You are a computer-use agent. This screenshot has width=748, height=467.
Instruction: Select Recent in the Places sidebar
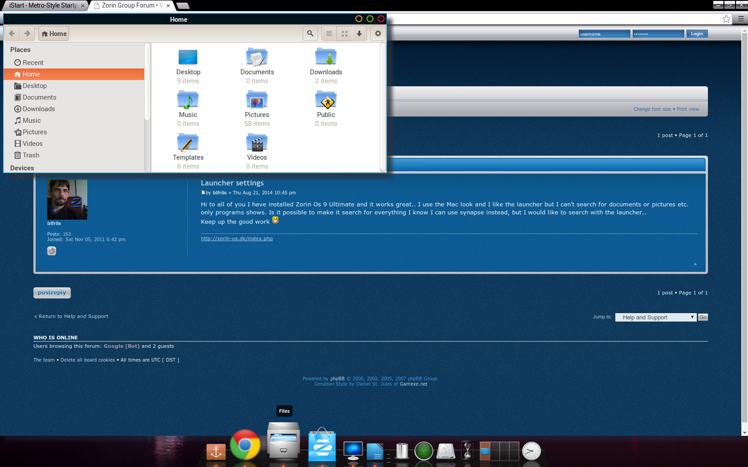coord(33,63)
